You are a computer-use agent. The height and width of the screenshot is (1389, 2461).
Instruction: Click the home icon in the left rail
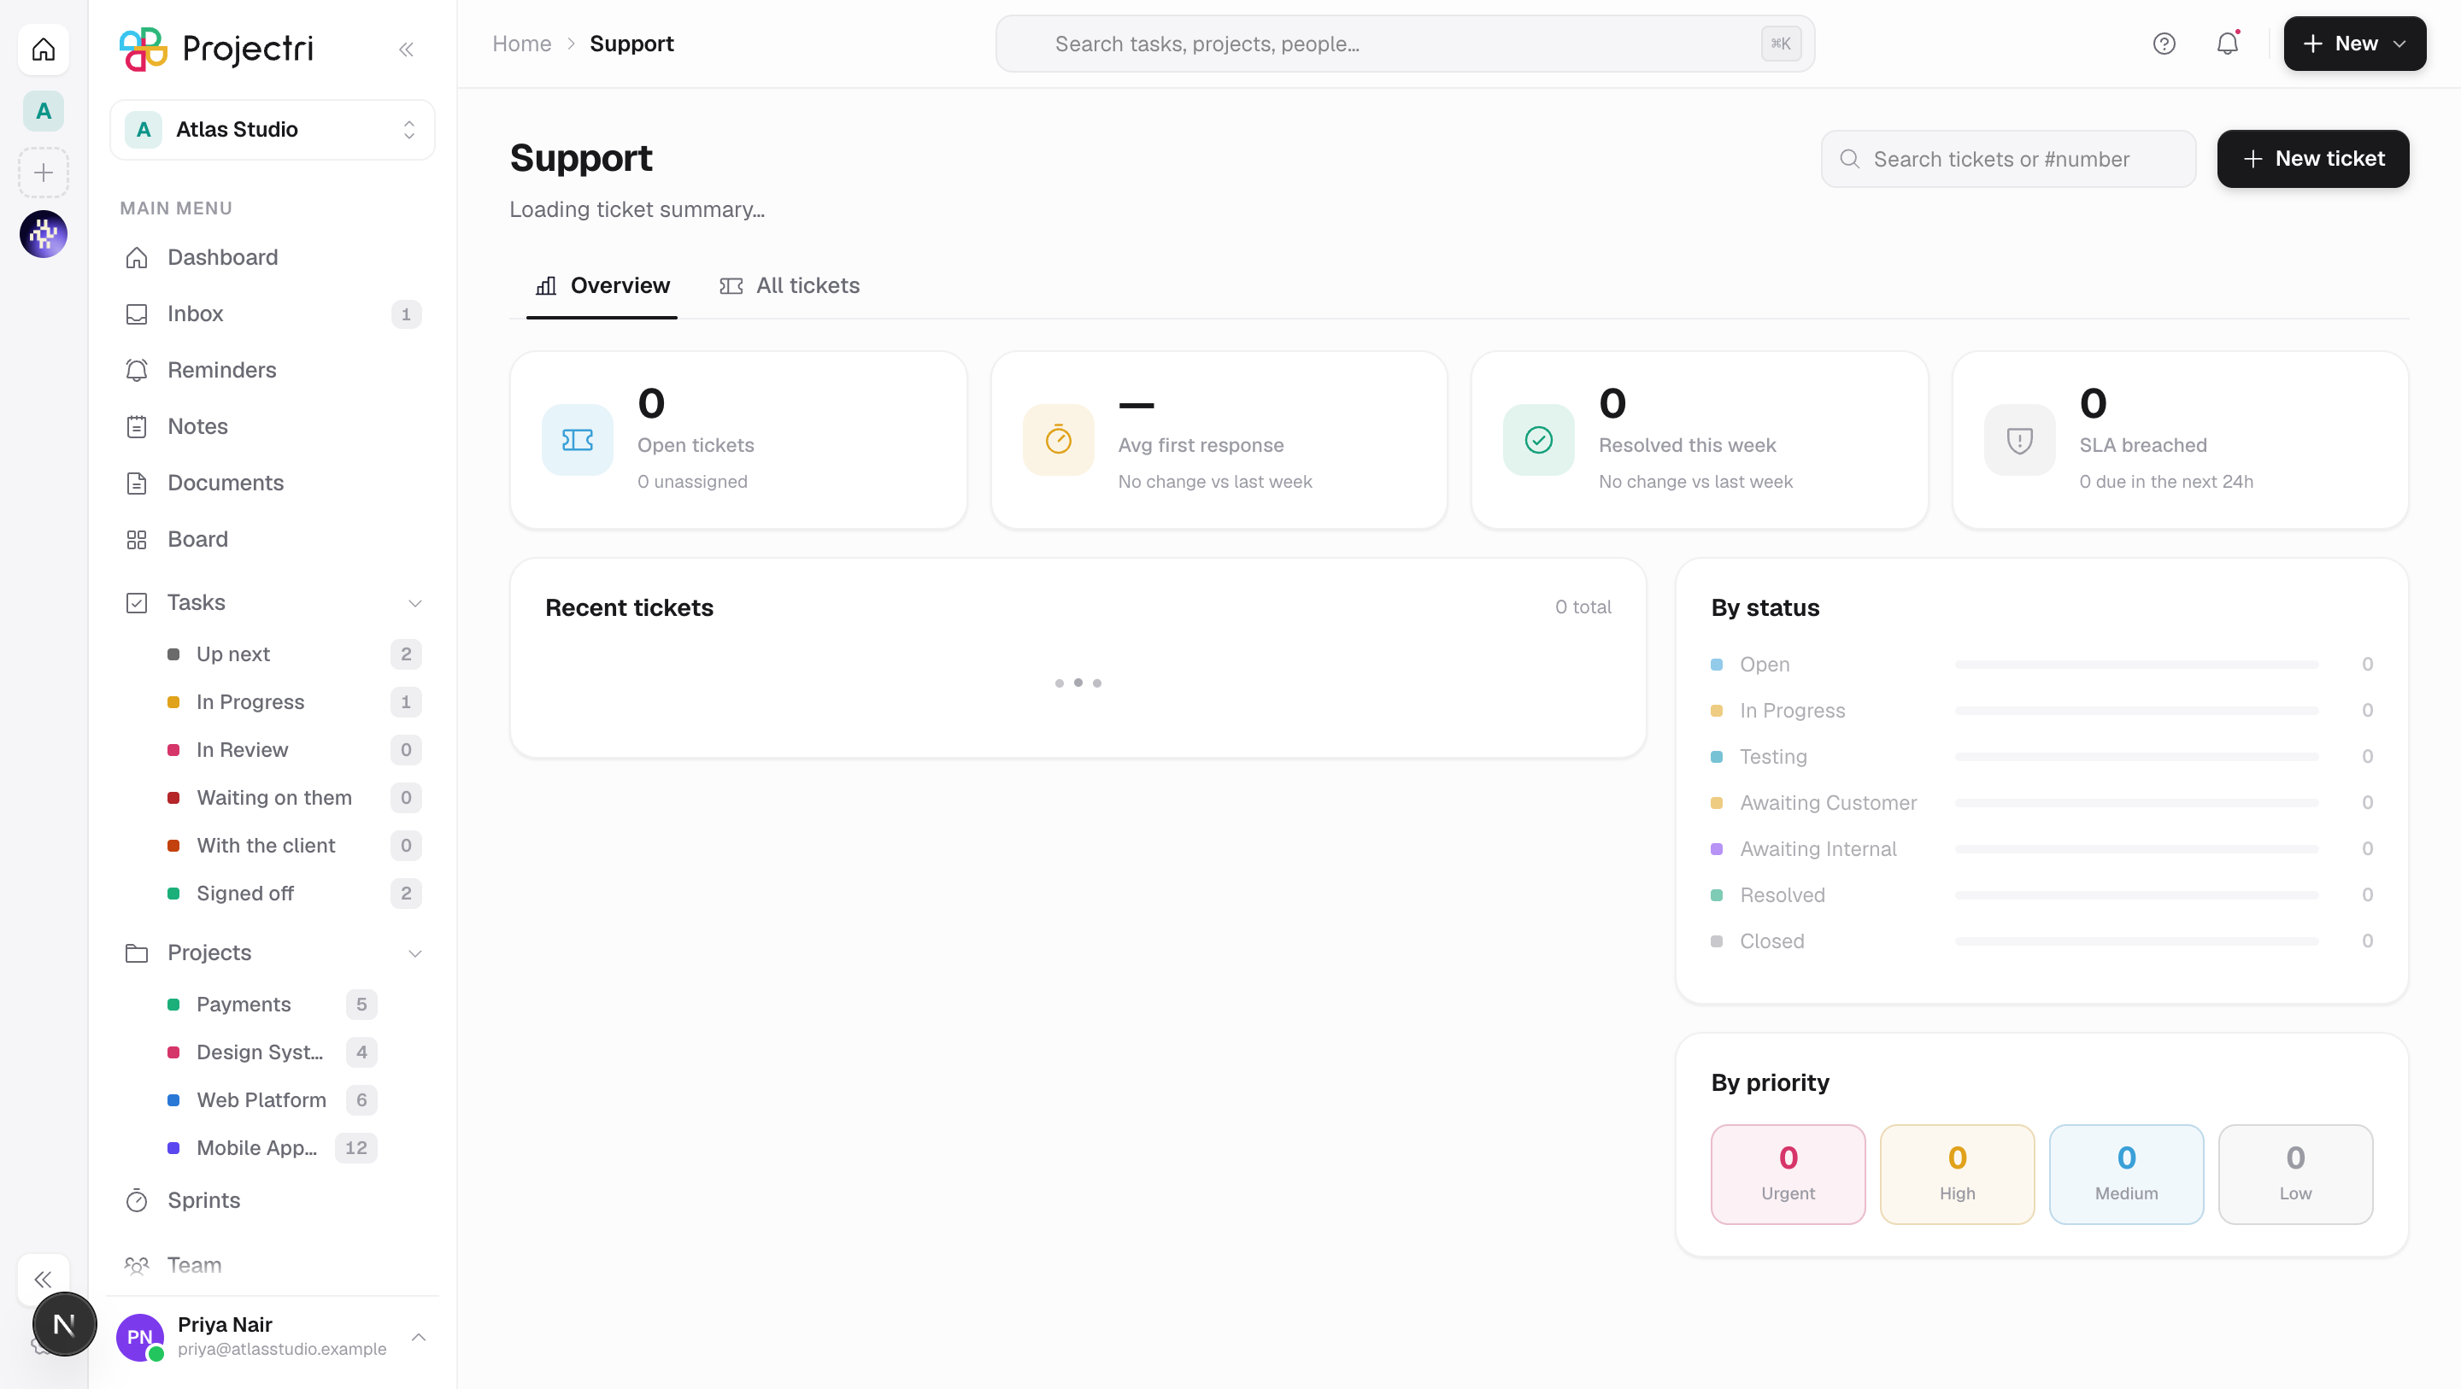43,49
